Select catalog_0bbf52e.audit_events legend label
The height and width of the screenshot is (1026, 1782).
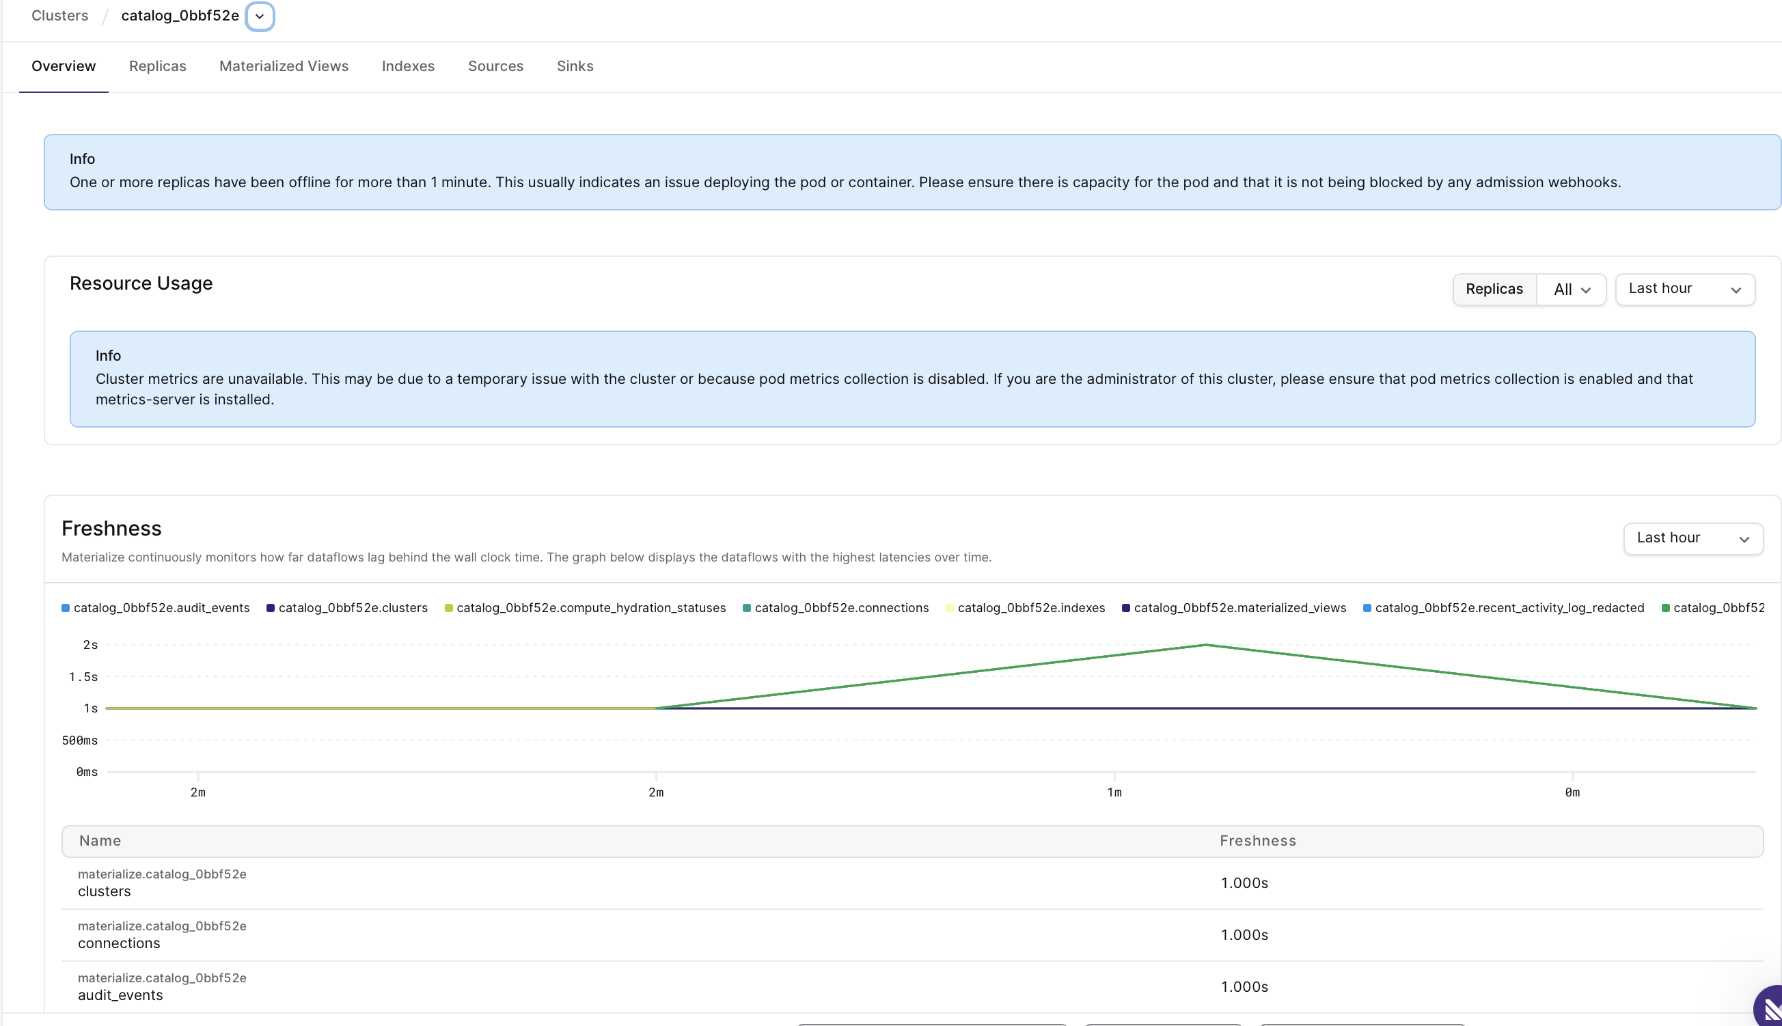[161, 608]
